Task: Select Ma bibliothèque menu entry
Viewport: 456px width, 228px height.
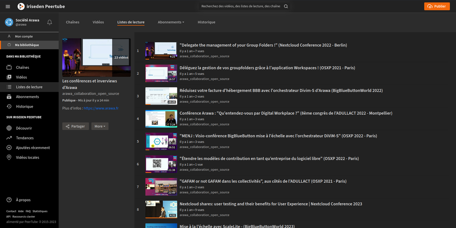Action: pyautogui.click(x=29, y=45)
